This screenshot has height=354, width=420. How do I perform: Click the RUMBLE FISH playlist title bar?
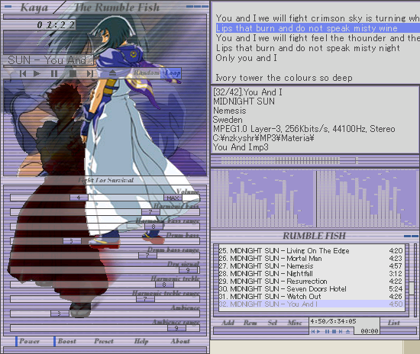315,236
